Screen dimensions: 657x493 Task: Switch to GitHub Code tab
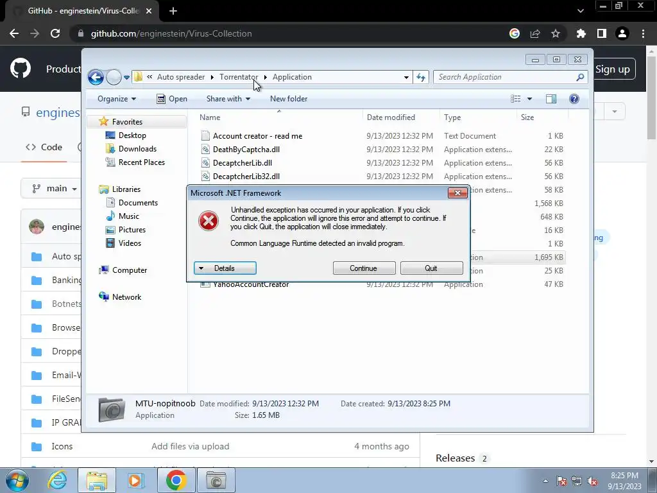44,147
